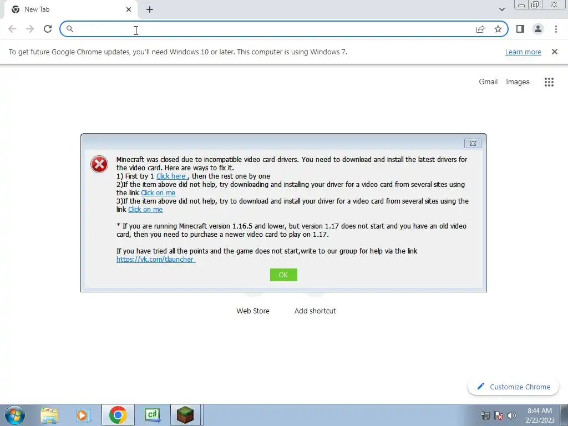Expand the tab search chevron
The width and height of the screenshot is (568, 426).
pos(501,9)
